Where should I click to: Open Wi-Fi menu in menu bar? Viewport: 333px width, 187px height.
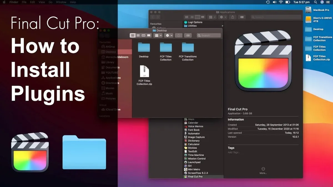(x=281, y=2)
